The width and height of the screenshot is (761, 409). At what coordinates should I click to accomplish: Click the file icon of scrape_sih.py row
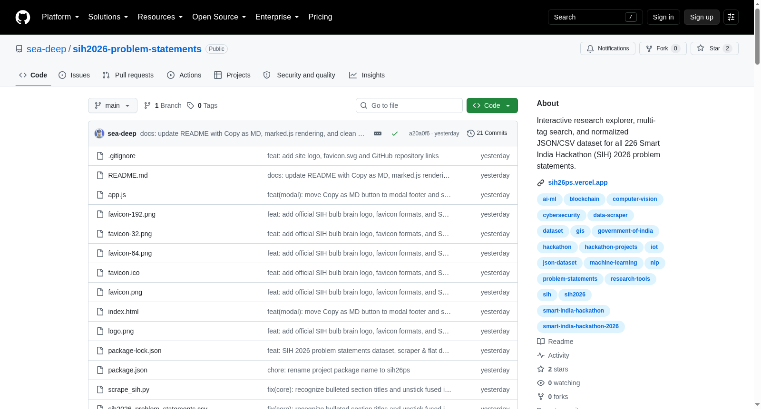(x=100, y=390)
